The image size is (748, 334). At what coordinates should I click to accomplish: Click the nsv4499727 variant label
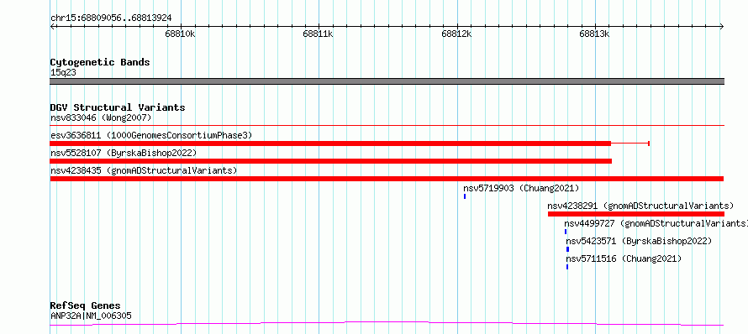pyautogui.click(x=656, y=223)
